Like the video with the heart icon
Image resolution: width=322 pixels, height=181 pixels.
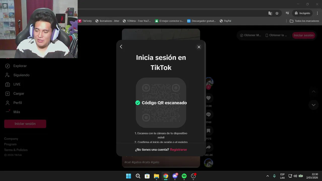click(x=209, y=98)
